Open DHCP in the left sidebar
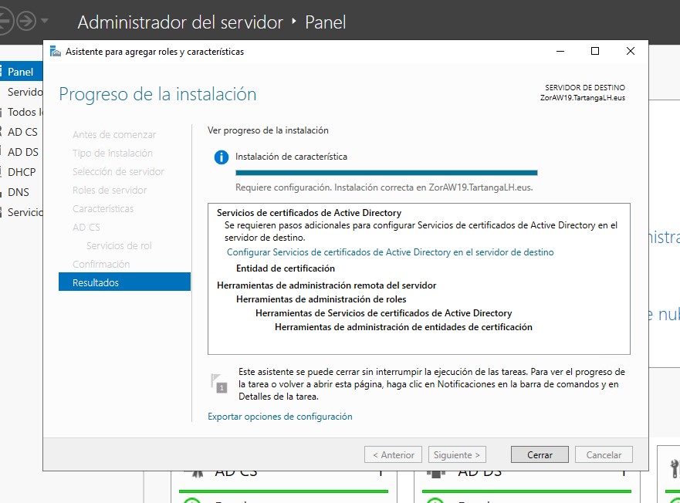This screenshot has width=680, height=503. pos(22,172)
